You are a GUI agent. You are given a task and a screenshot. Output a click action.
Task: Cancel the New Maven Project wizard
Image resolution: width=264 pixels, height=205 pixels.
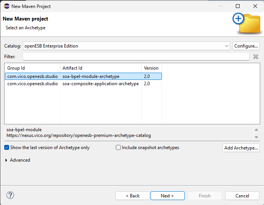[242, 196]
